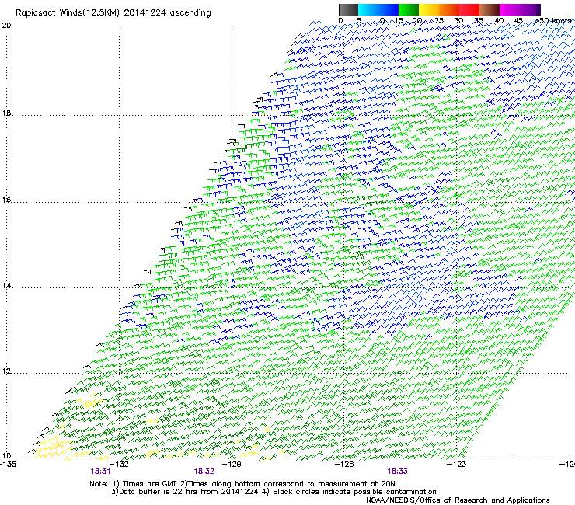Viewport: 575px width, 505px height.
Task: Click the legend value '25'
Action: tap(439, 21)
